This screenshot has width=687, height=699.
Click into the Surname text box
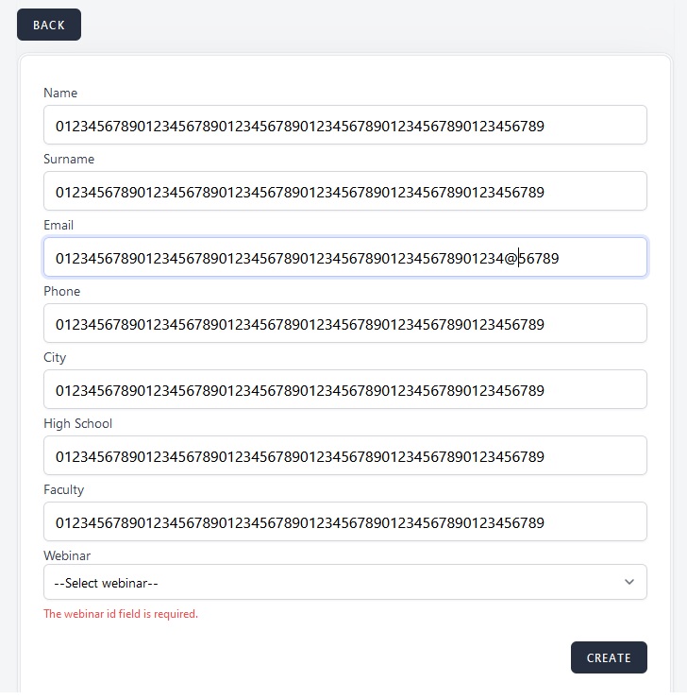(x=344, y=191)
